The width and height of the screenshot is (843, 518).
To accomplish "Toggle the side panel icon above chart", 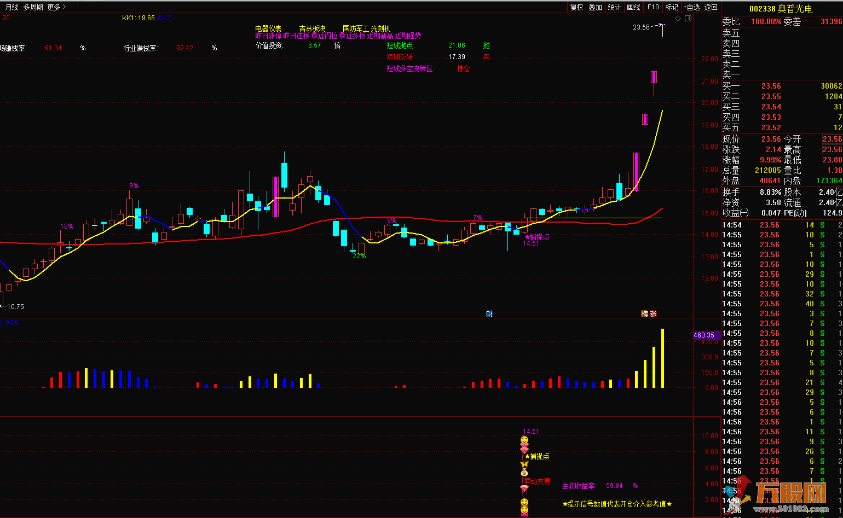I will point(688,18).
